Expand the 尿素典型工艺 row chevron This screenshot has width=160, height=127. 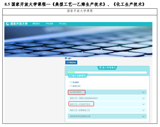click(143, 110)
